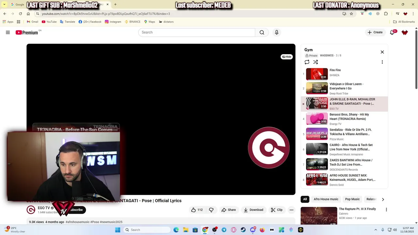Viewport: 418px width, 235px height.
Task: Open The Rapture Pt. III X Finally video
Action: (x=357, y=209)
